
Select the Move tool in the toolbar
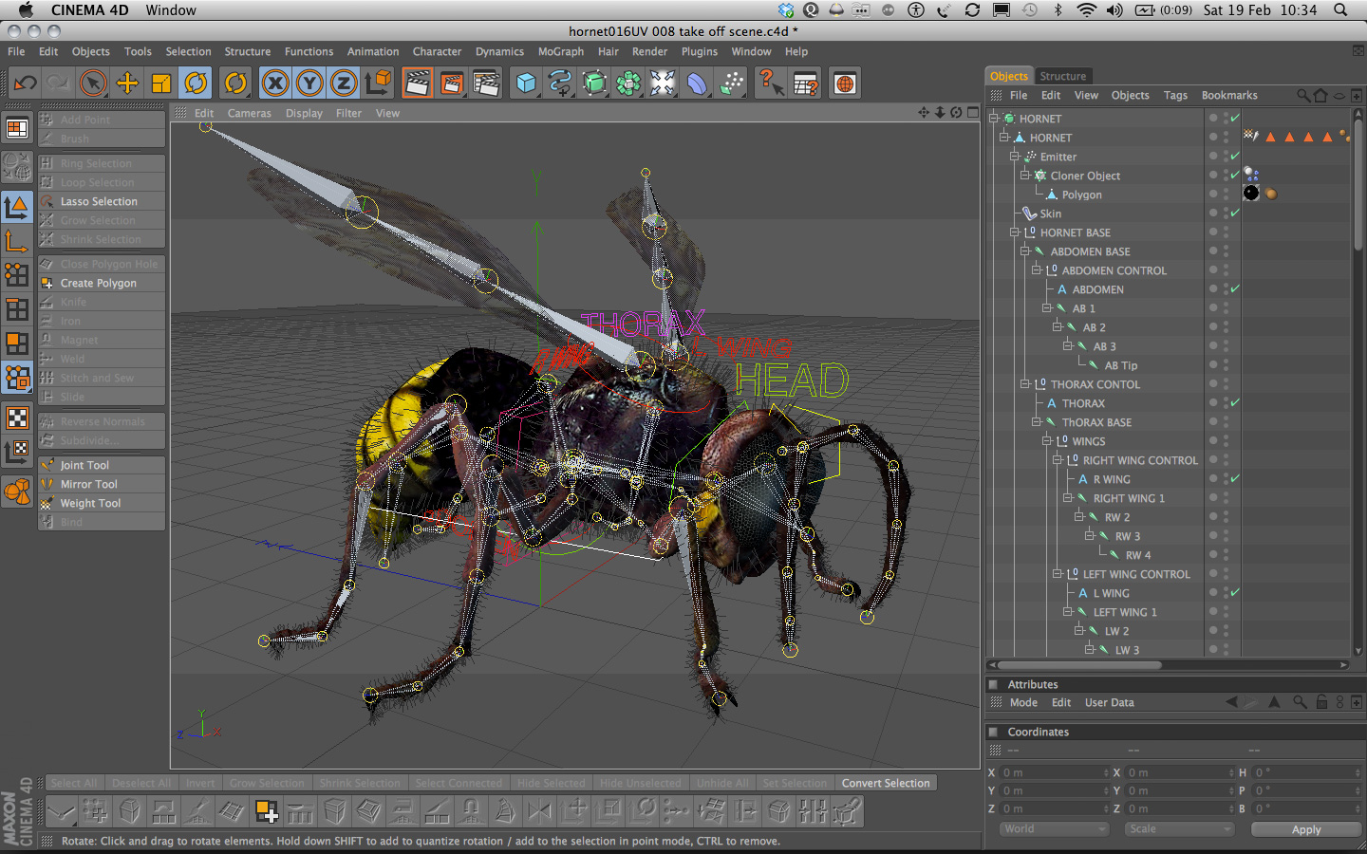click(127, 84)
